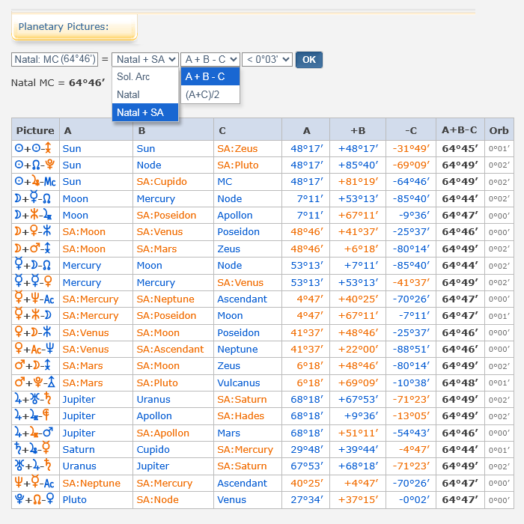
Task: Click Sun+Cupido-MC picture glyph
Action: [x=35, y=181]
